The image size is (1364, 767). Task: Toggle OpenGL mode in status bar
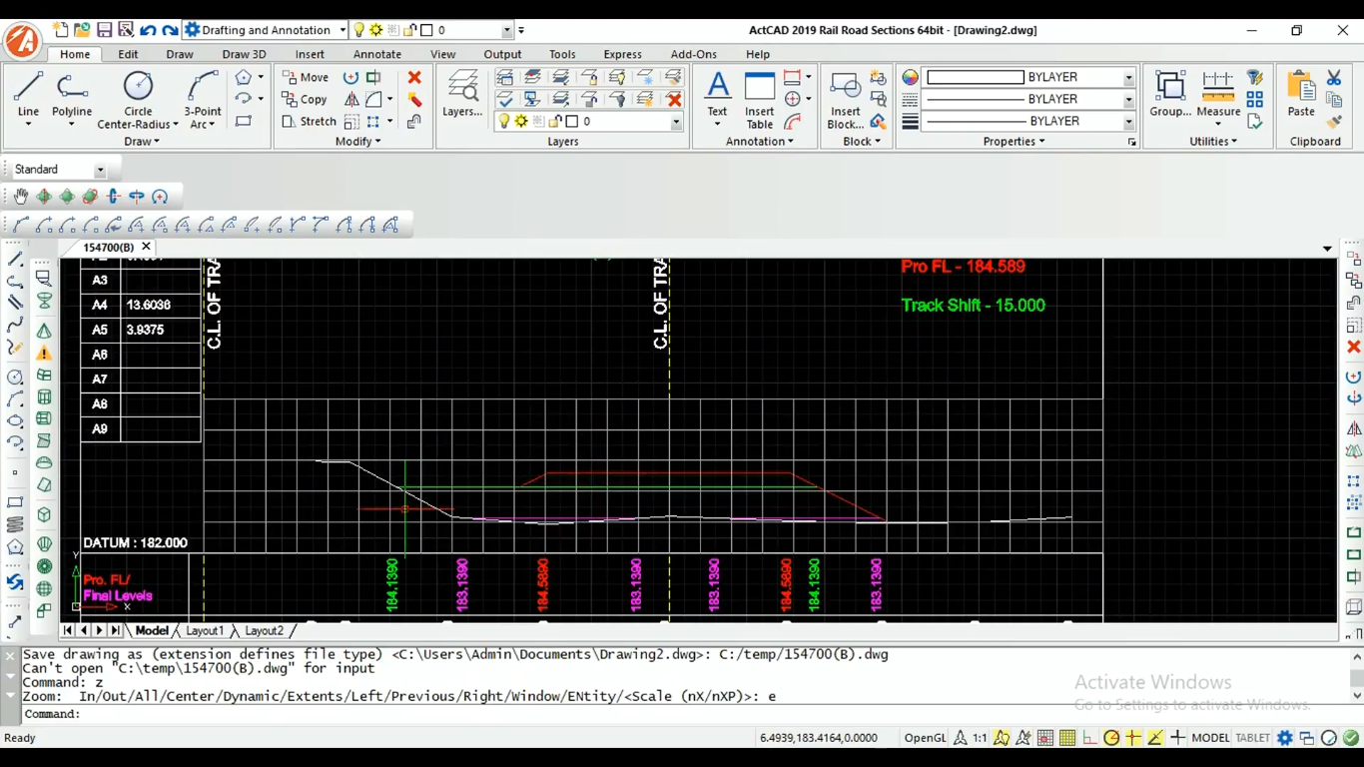click(x=925, y=738)
